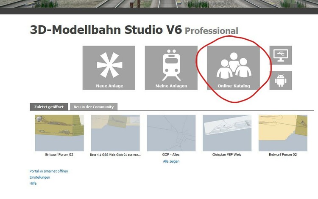Open the Online-Katalog people tile

[x=234, y=68]
